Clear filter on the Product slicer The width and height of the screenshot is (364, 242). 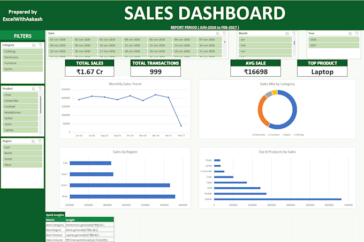pos(40,89)
